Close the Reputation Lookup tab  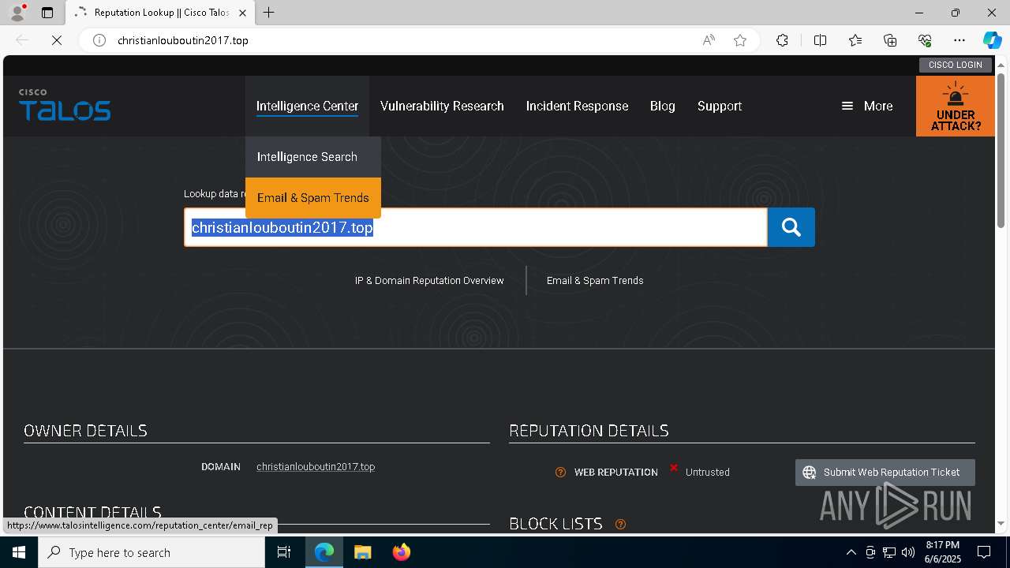tap(242, 13)
